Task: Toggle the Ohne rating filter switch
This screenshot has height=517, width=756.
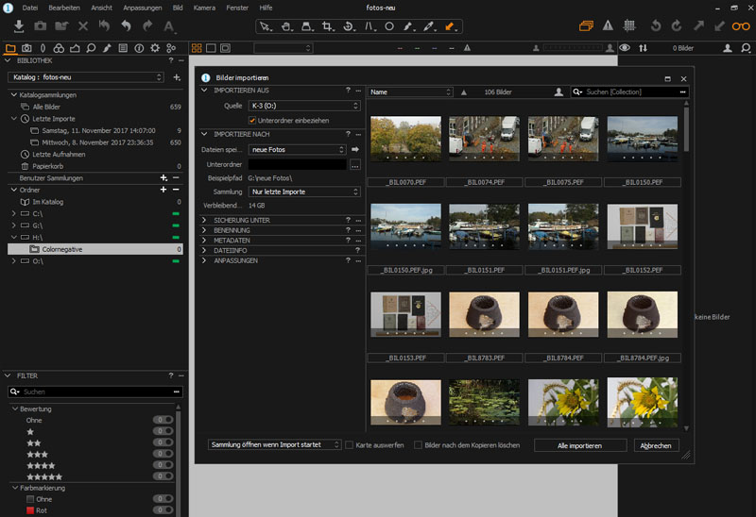Action: [163, 419]
